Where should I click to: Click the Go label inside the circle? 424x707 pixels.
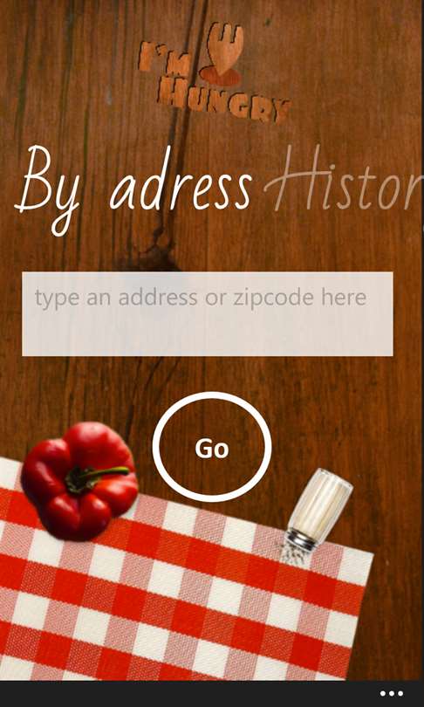click(212, 448)
